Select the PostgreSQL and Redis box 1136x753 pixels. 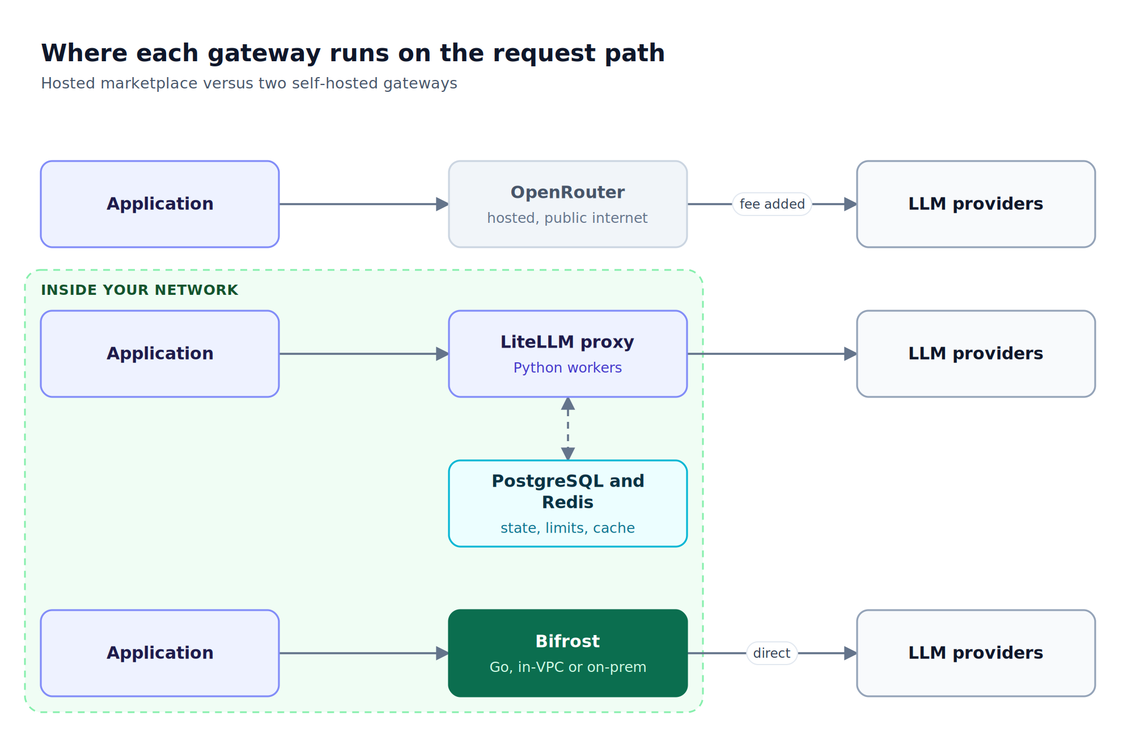click(x=568, y=504)
